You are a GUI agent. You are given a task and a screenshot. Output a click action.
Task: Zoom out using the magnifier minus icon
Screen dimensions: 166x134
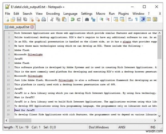tap(107, 19)
